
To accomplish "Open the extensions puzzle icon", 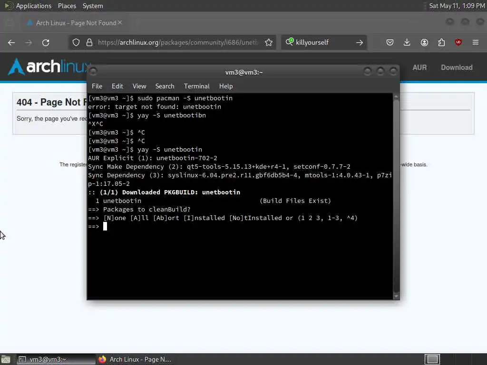I will coord(441,42).
